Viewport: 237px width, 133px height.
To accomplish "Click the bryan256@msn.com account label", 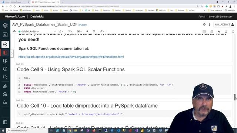I will [221, 17].
